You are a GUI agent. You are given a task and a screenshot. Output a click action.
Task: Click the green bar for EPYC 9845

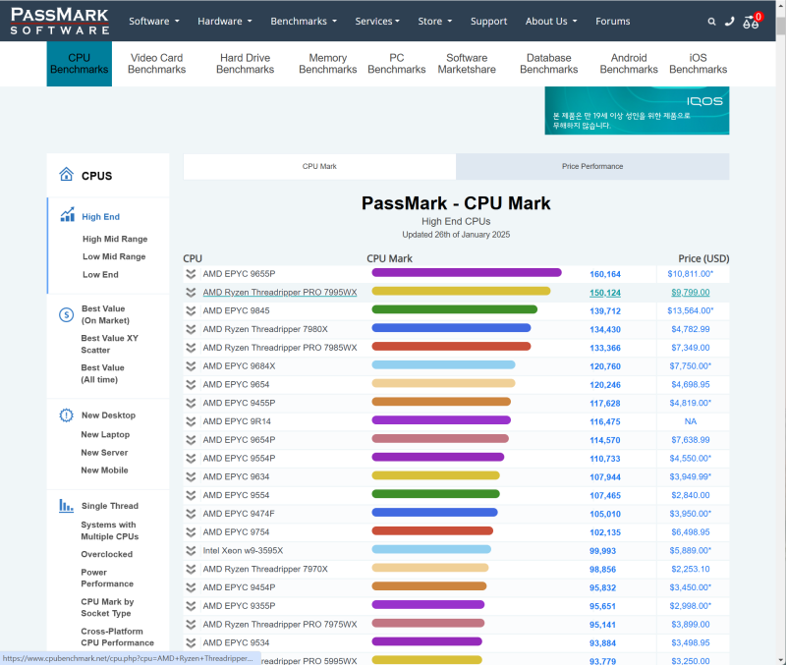454,309
